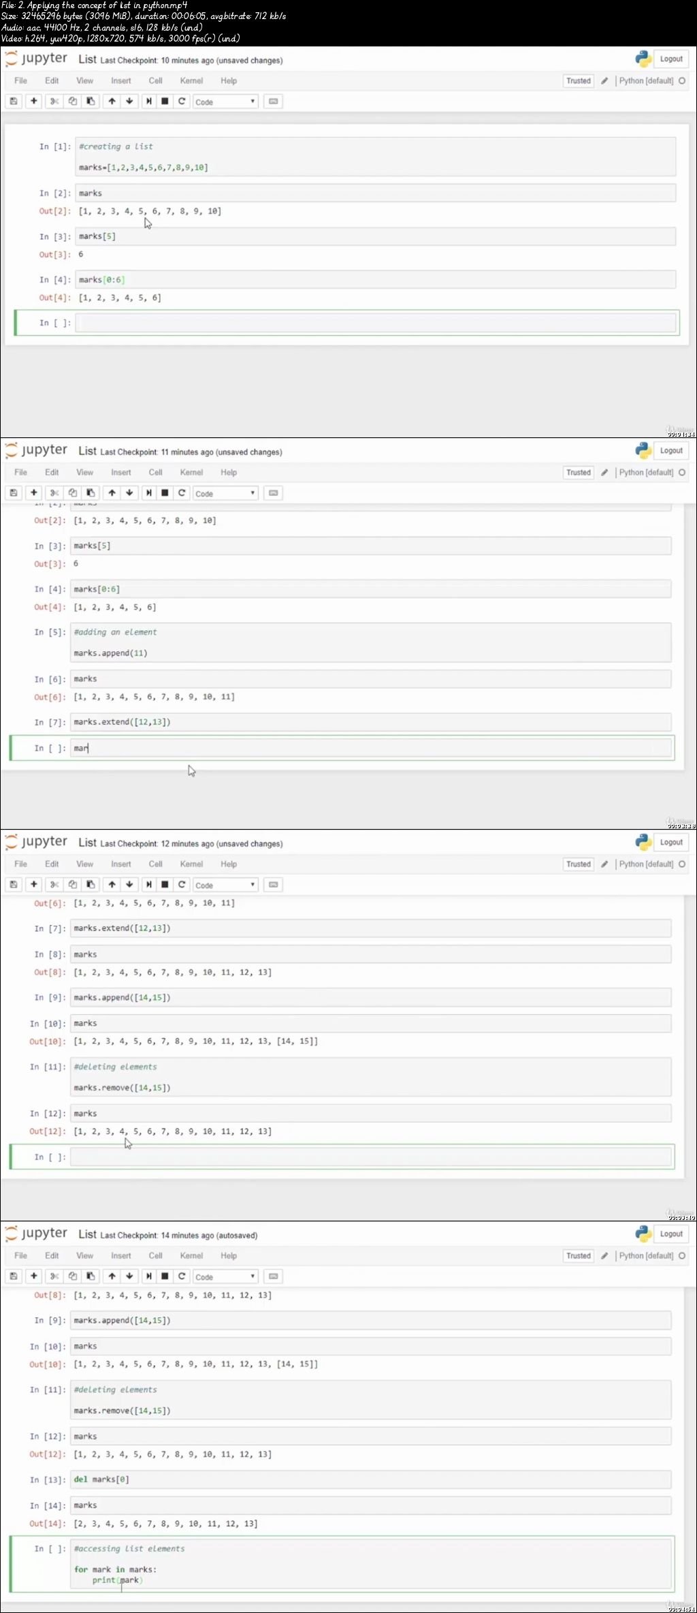Click Logout in the 11-minutes-ago notebook
697x1613 pixels.
pyautogui.click(x=671, y=451)
